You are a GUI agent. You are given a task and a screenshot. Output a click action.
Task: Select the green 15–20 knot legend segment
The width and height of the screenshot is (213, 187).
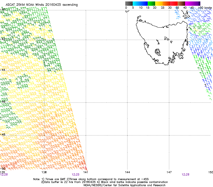151,3
